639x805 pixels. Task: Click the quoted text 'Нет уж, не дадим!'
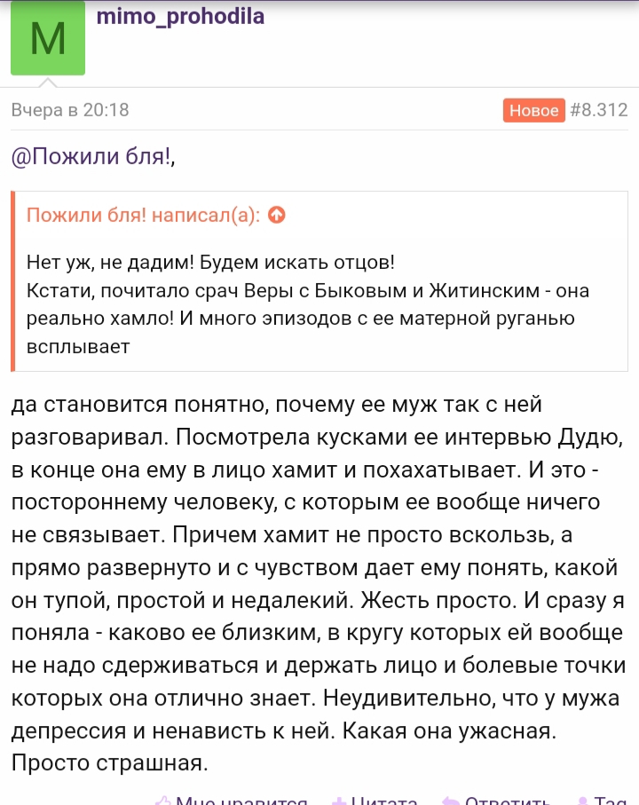coord(110,263)
